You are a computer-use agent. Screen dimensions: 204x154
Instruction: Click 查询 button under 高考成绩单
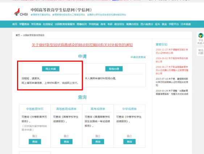pos(98,142)
